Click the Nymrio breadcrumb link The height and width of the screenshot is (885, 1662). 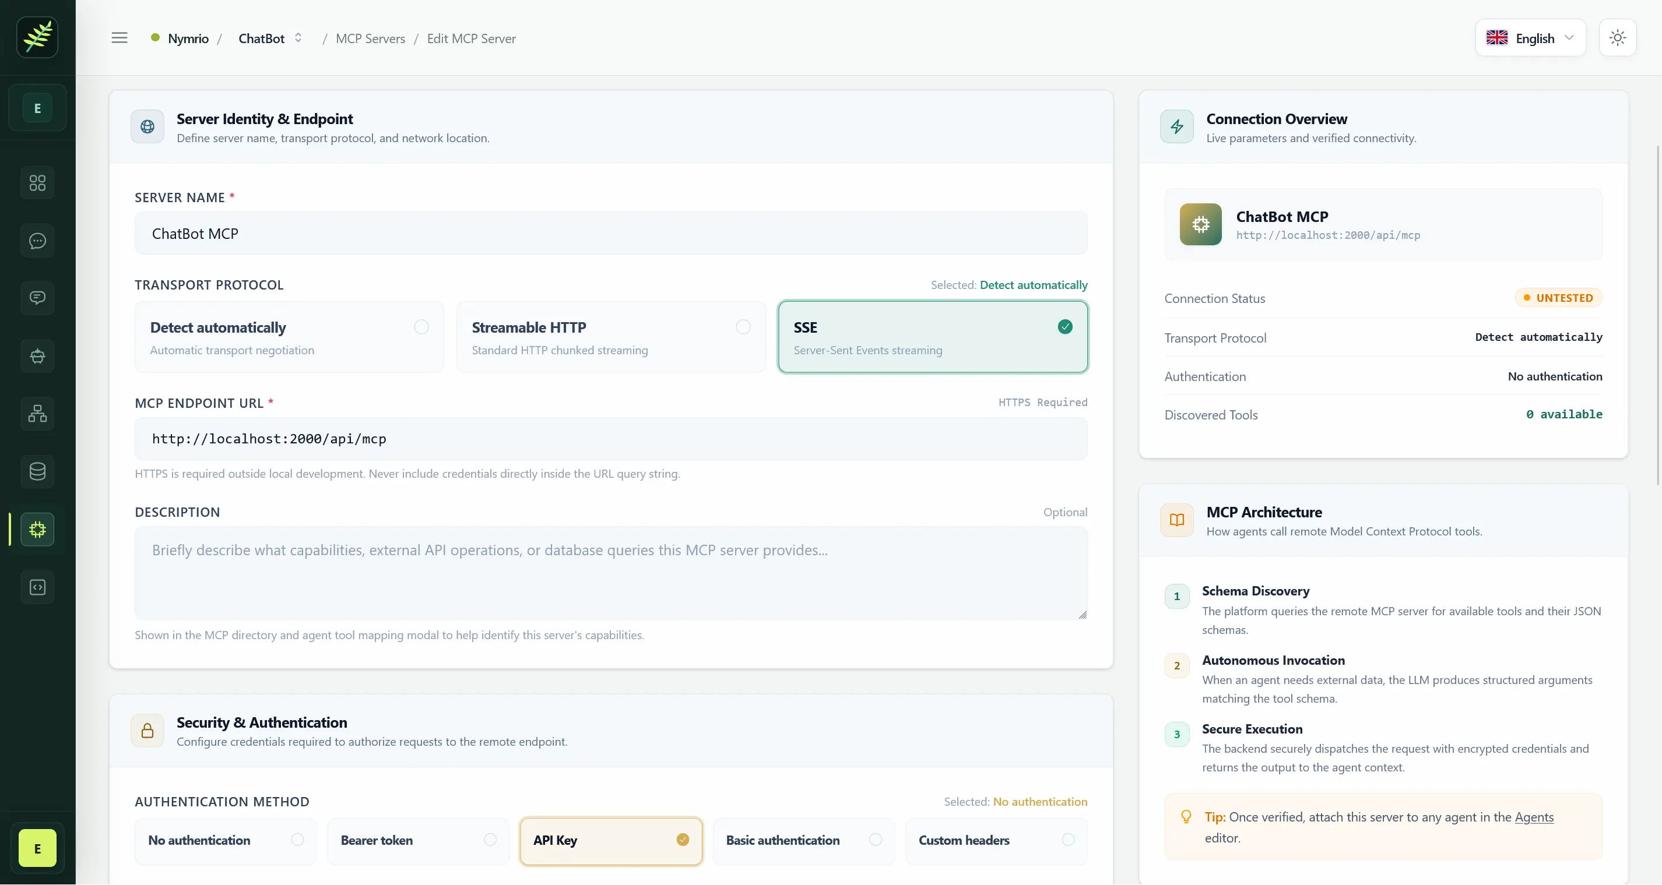tap(188, 38)
